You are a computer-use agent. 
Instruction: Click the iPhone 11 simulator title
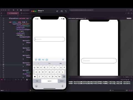click(x=41, y=11)
